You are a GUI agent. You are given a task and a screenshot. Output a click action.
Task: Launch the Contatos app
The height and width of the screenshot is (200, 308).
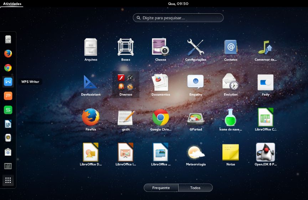pos(231,49)
